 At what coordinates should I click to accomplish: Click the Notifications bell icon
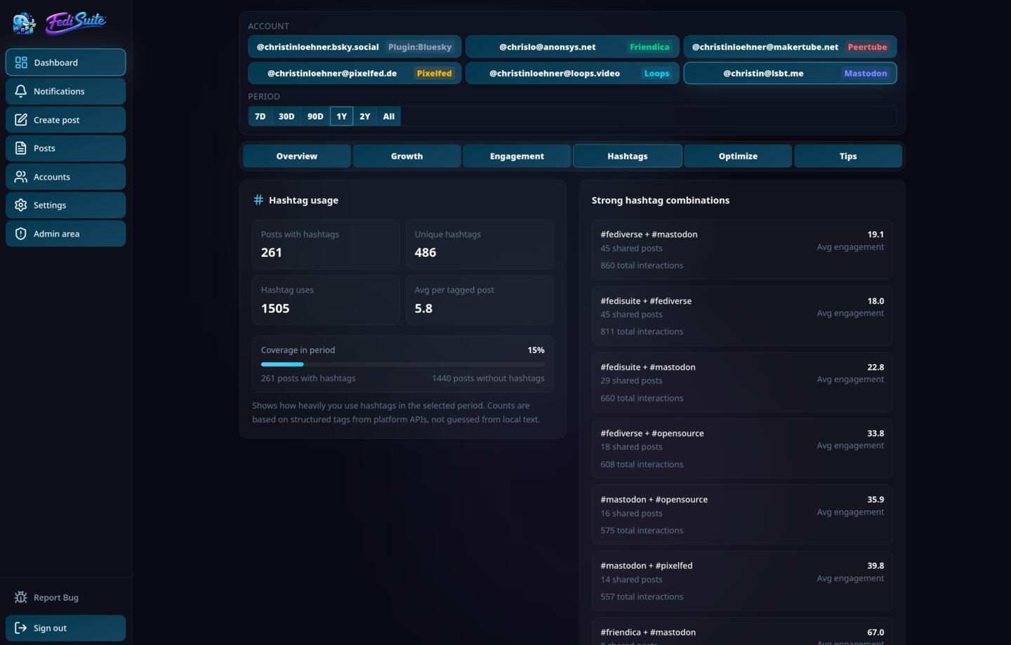point(21,91)
